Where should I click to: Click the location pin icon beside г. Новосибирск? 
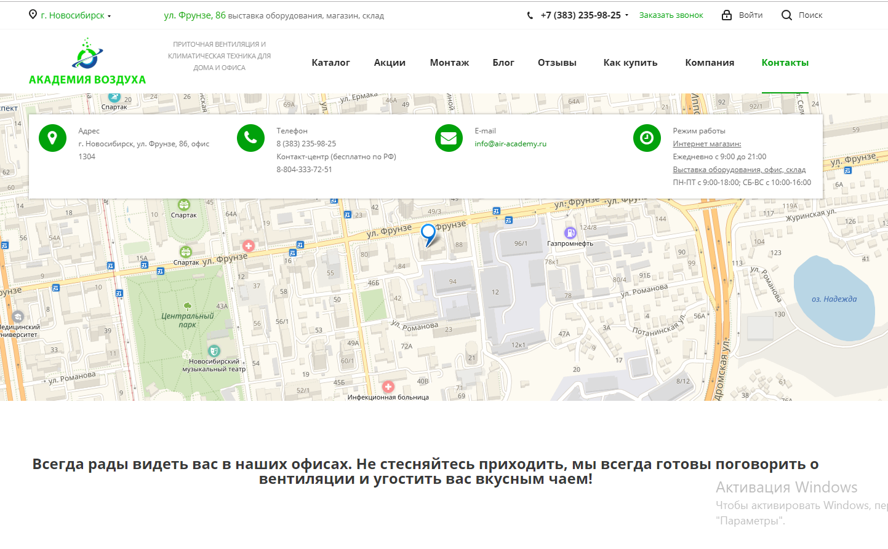[x=33, y=14]
